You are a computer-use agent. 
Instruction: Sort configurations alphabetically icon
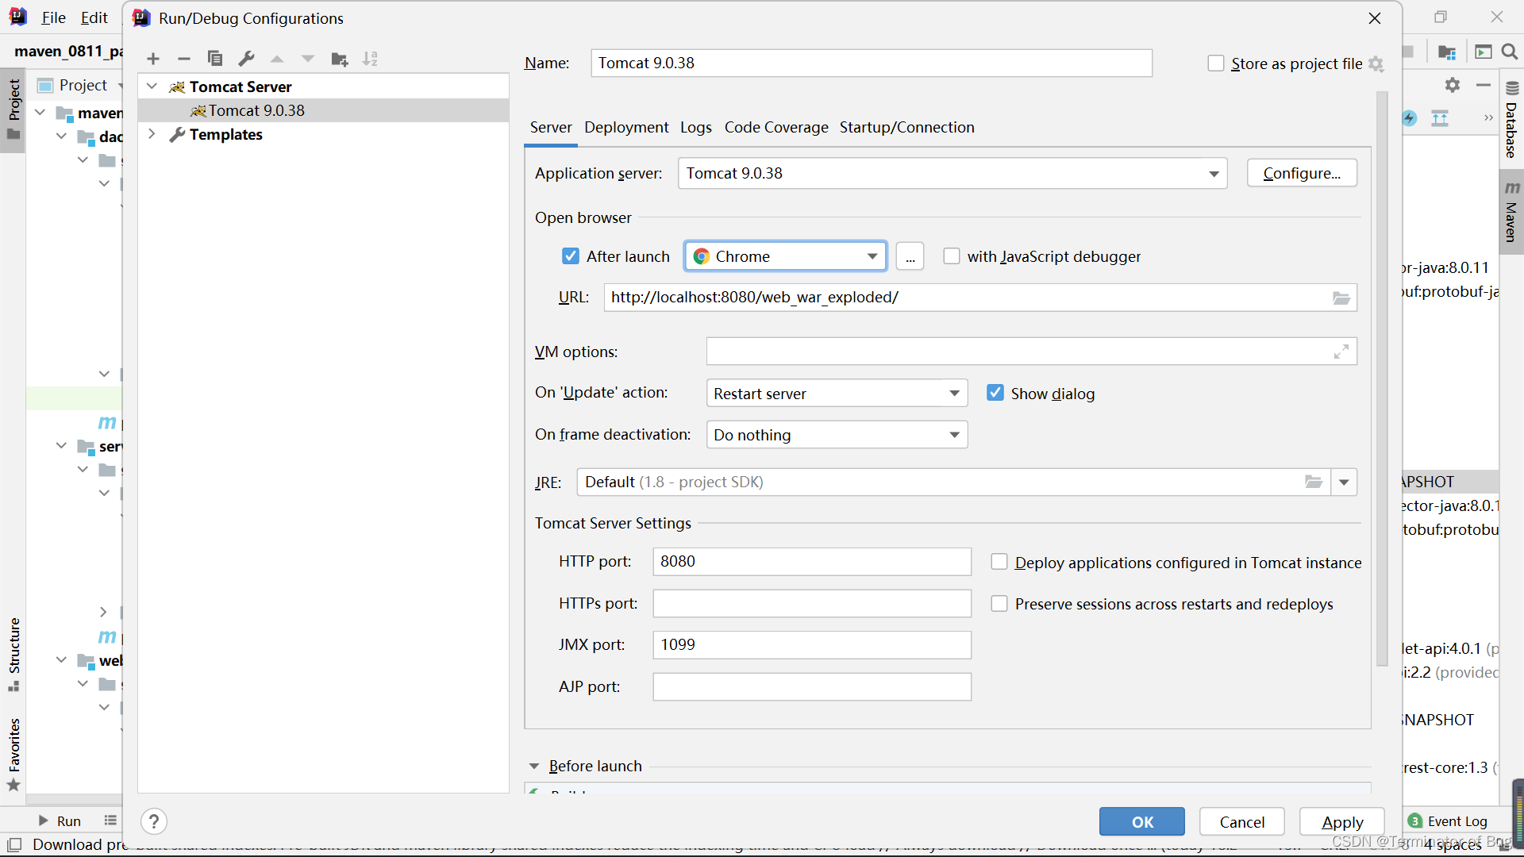370,59
